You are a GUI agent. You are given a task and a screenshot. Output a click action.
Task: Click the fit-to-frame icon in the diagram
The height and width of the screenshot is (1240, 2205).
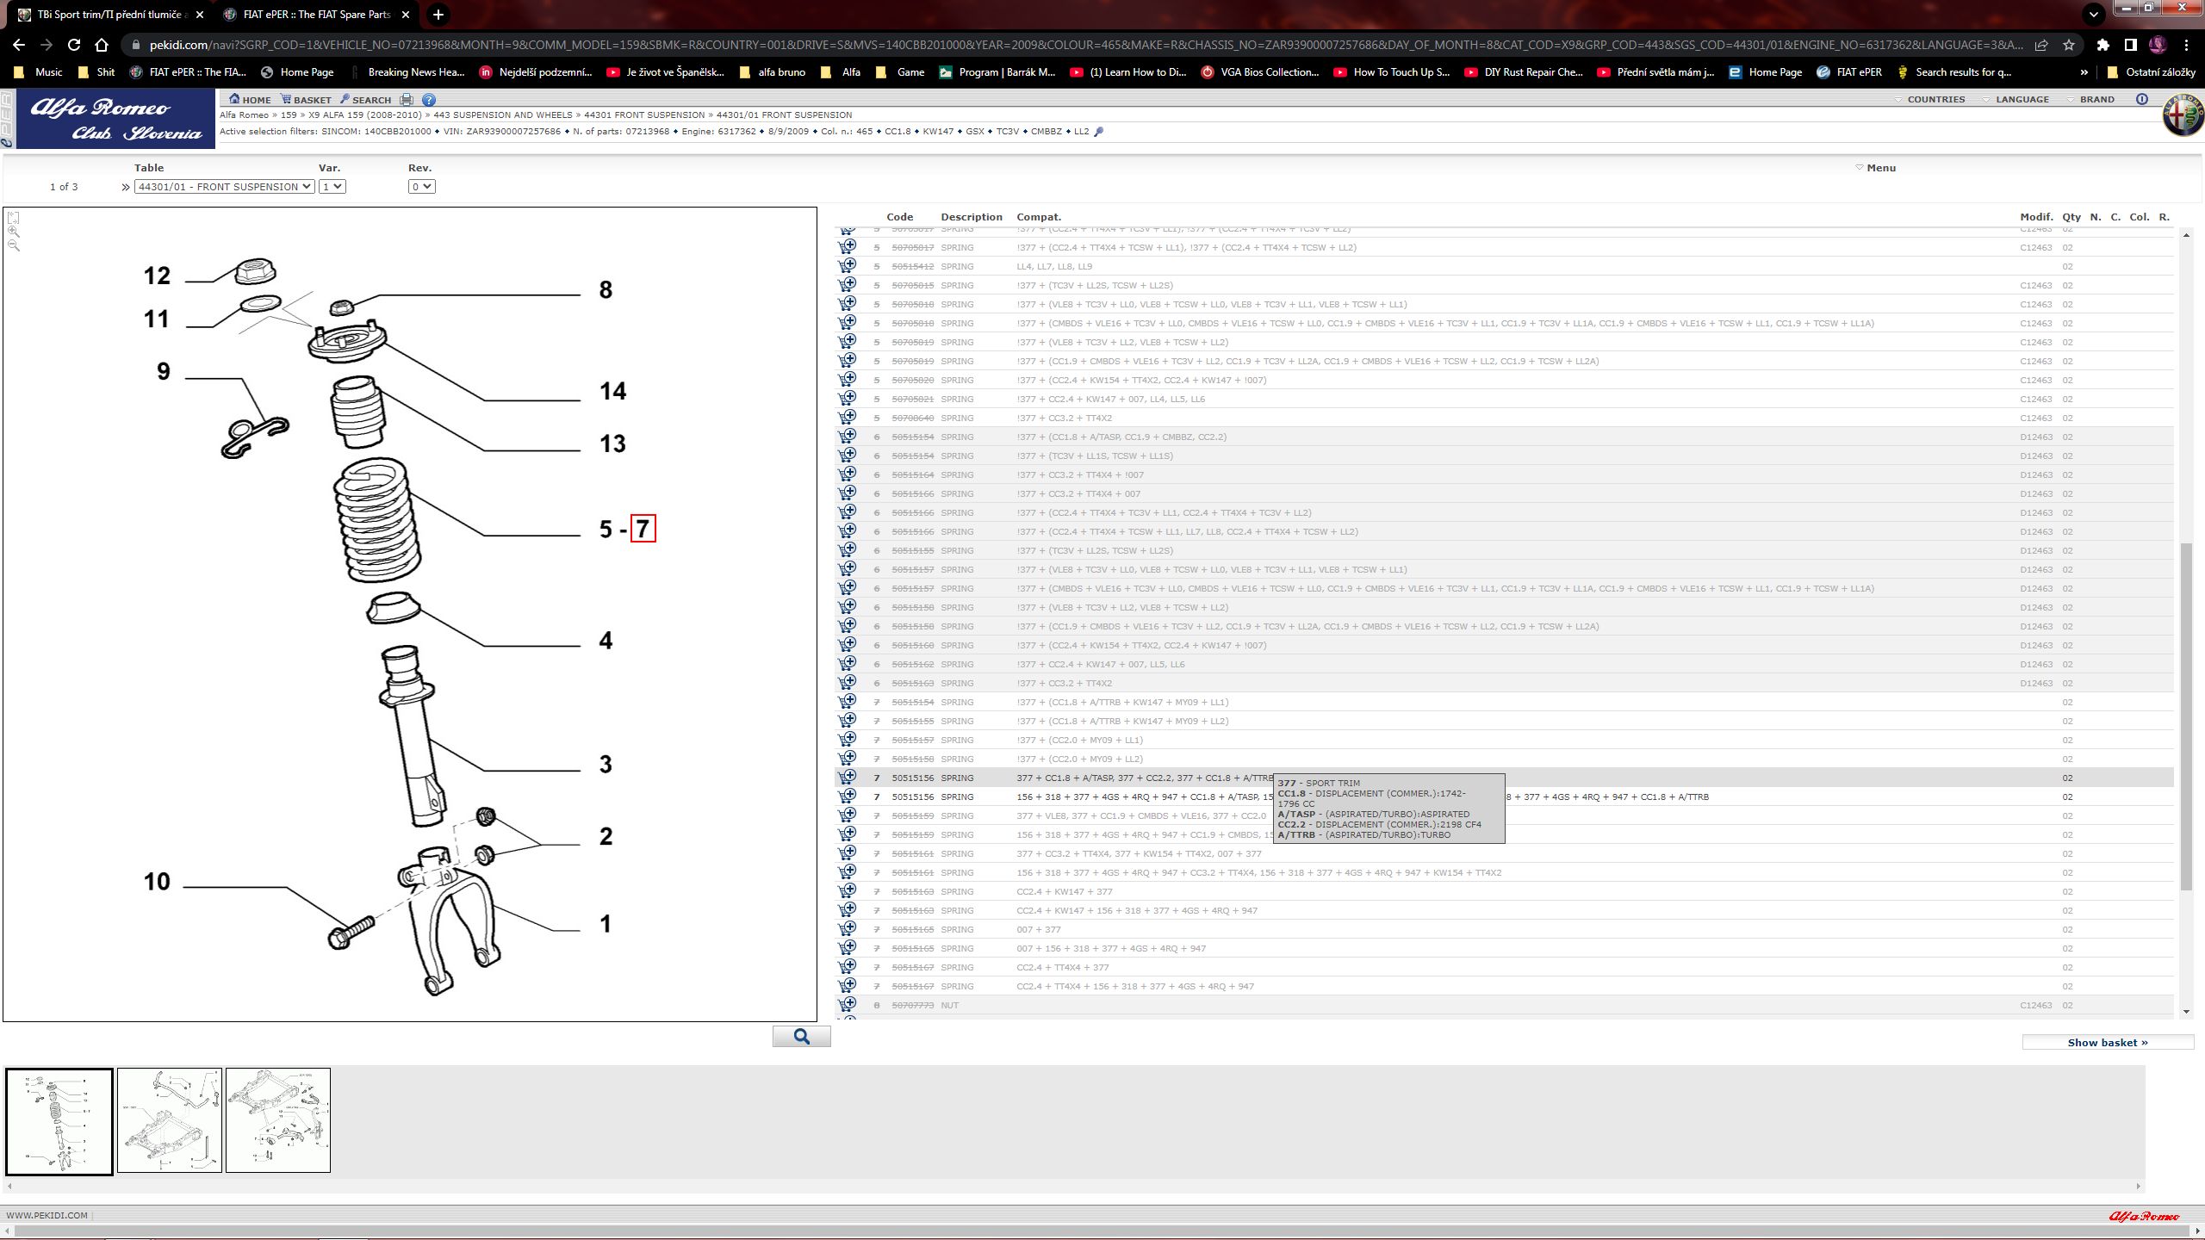click(13, 218)
